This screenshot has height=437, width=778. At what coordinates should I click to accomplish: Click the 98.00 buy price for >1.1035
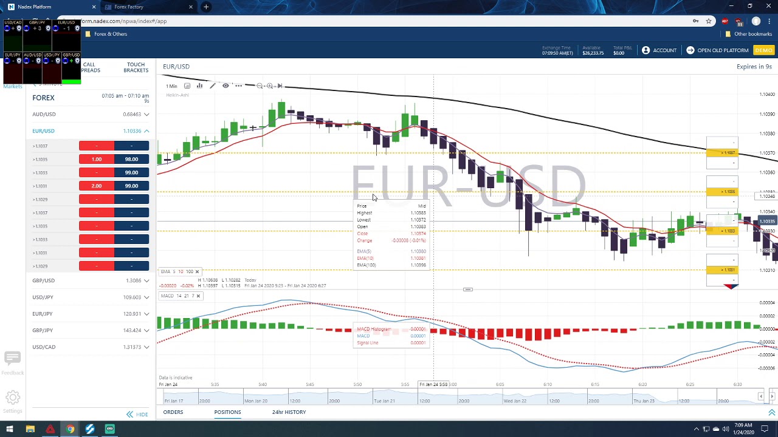131,159
